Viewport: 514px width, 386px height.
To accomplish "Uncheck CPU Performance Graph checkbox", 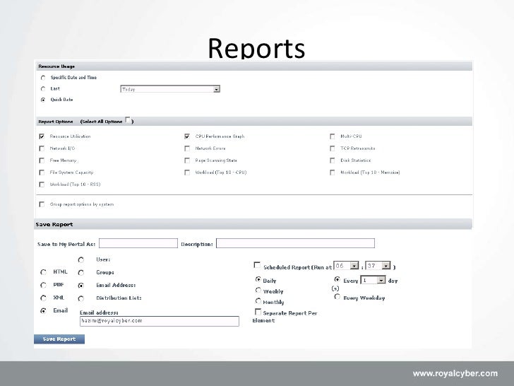I will tap(187, 136).
